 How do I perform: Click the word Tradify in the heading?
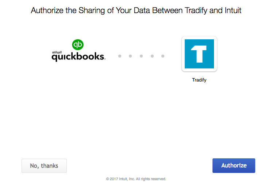click(x=196, y=11)
